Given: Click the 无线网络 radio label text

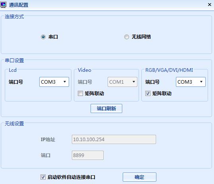Looking at the screenshot, I should click(x=141, y=37).
